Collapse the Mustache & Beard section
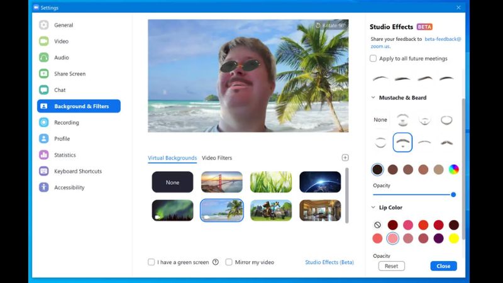Screen dimensions: 503x283 [373, 98]
